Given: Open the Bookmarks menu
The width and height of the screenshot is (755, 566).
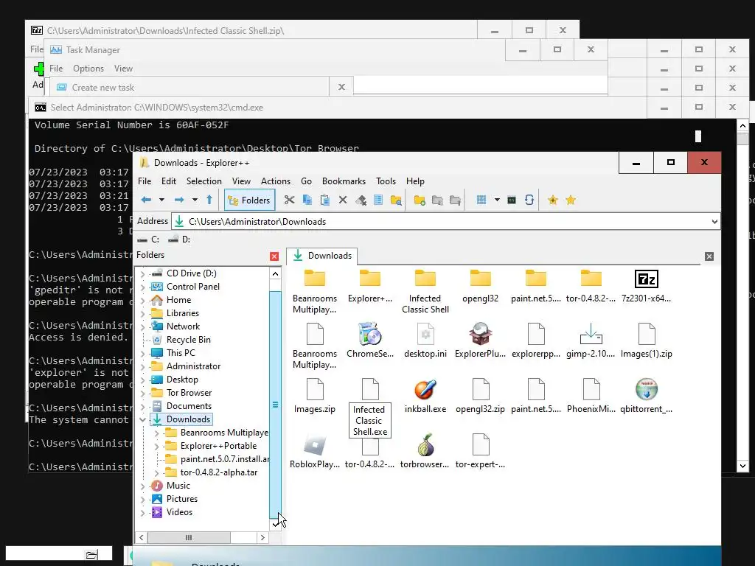Looking at the screenshot, I should click(x=344, y=181).
